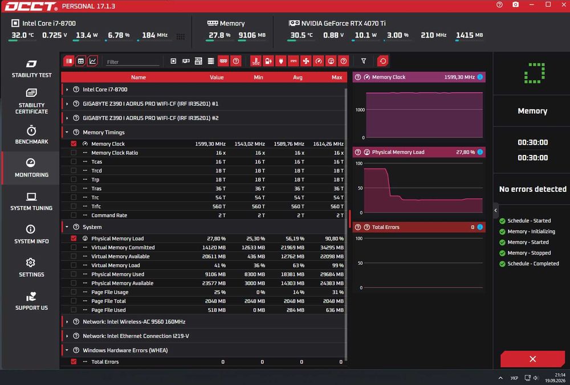Click blue info icon on Memory Clock graph
This screenshot has width=570, height=385.
click(x=480, y=77)
